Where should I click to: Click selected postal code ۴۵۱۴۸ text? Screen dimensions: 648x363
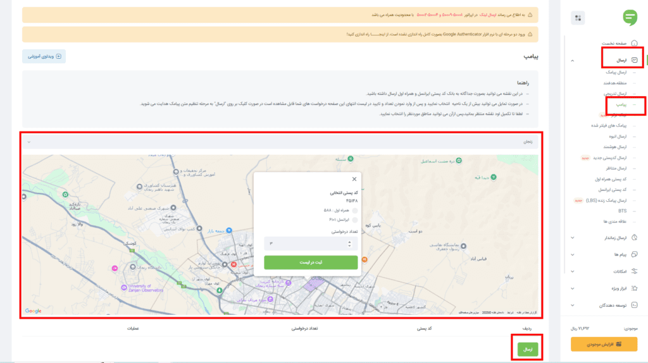[352, 200]
